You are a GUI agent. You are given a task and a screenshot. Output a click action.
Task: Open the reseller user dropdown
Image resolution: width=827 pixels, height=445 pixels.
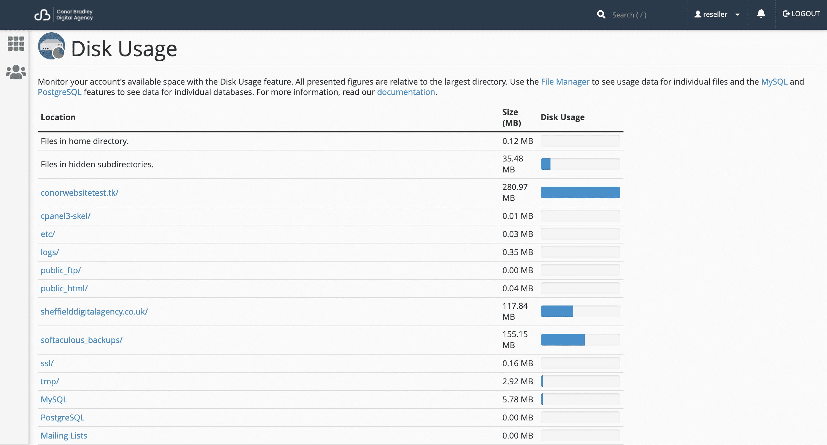point(717,14)
